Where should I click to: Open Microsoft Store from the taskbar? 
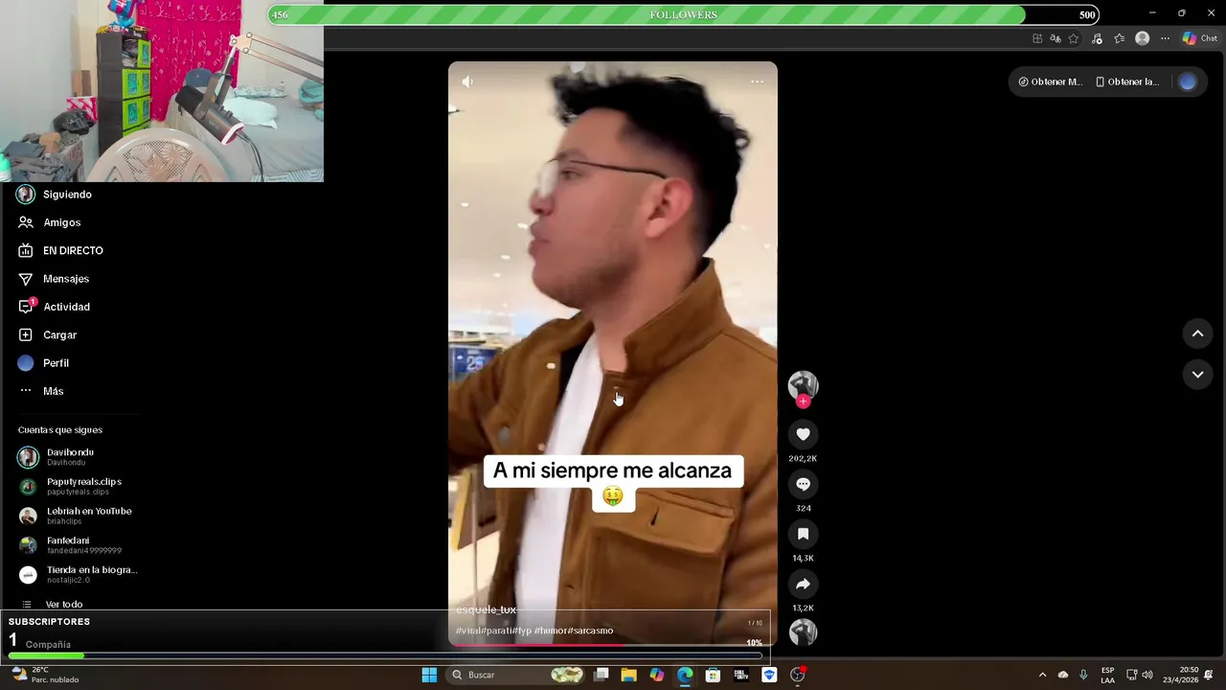point(713,675)
